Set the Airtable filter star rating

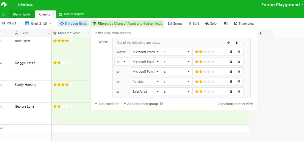[x=205, y=82]
